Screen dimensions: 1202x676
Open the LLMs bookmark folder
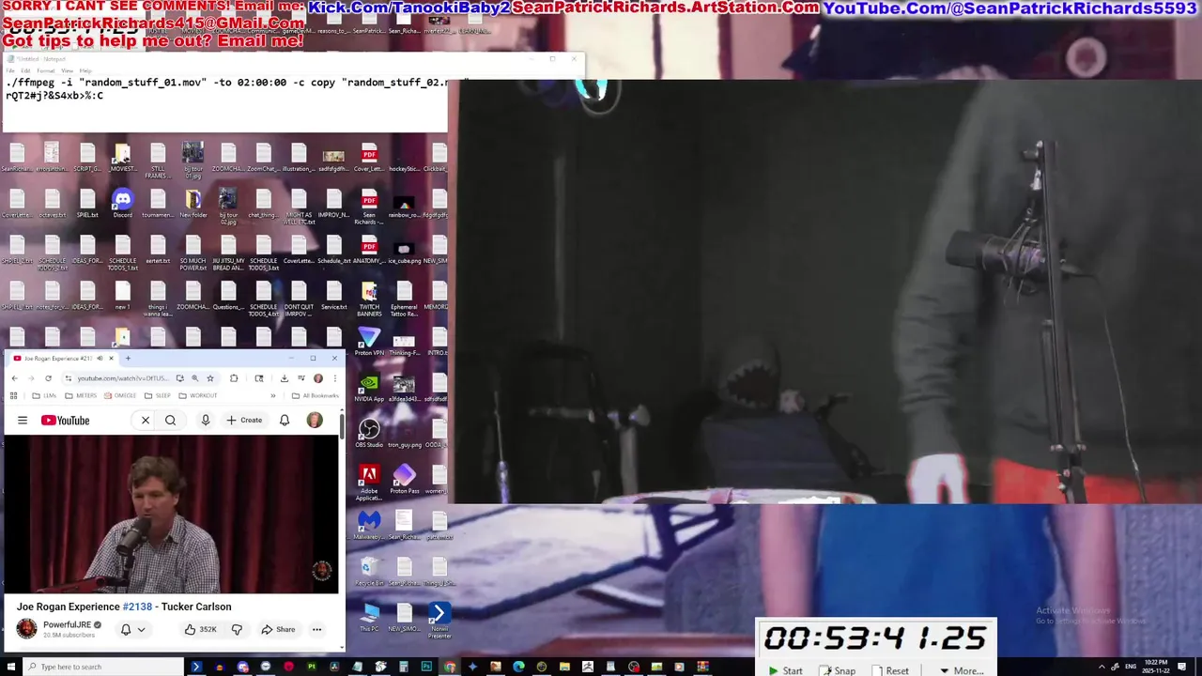coord(44,395)
